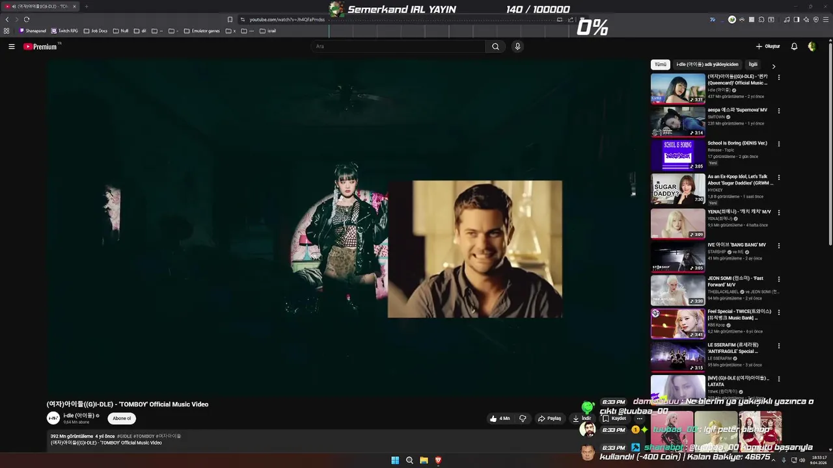The image size is (833, 468).
Task: Click #GIDLE hashtag in description
Action: click(124, 436)
